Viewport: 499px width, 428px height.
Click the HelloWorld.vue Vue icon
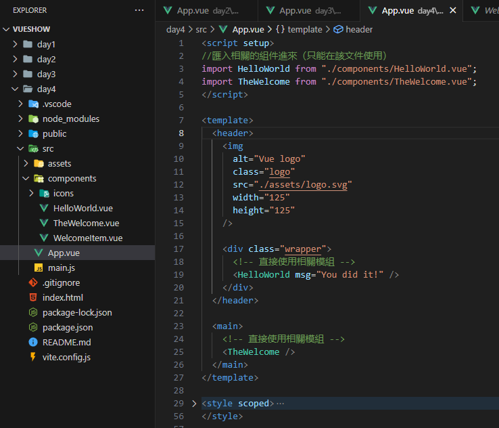point(44,208)
